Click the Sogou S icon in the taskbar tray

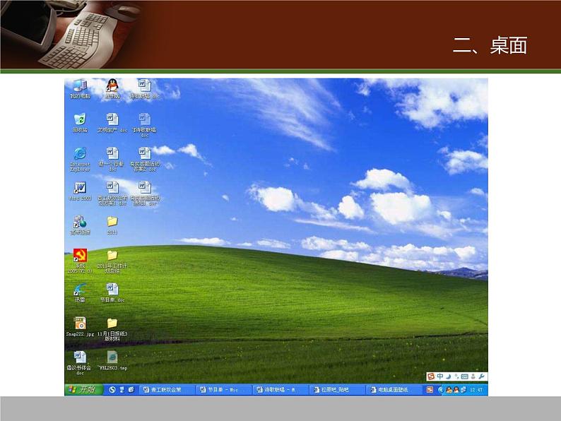430,389
